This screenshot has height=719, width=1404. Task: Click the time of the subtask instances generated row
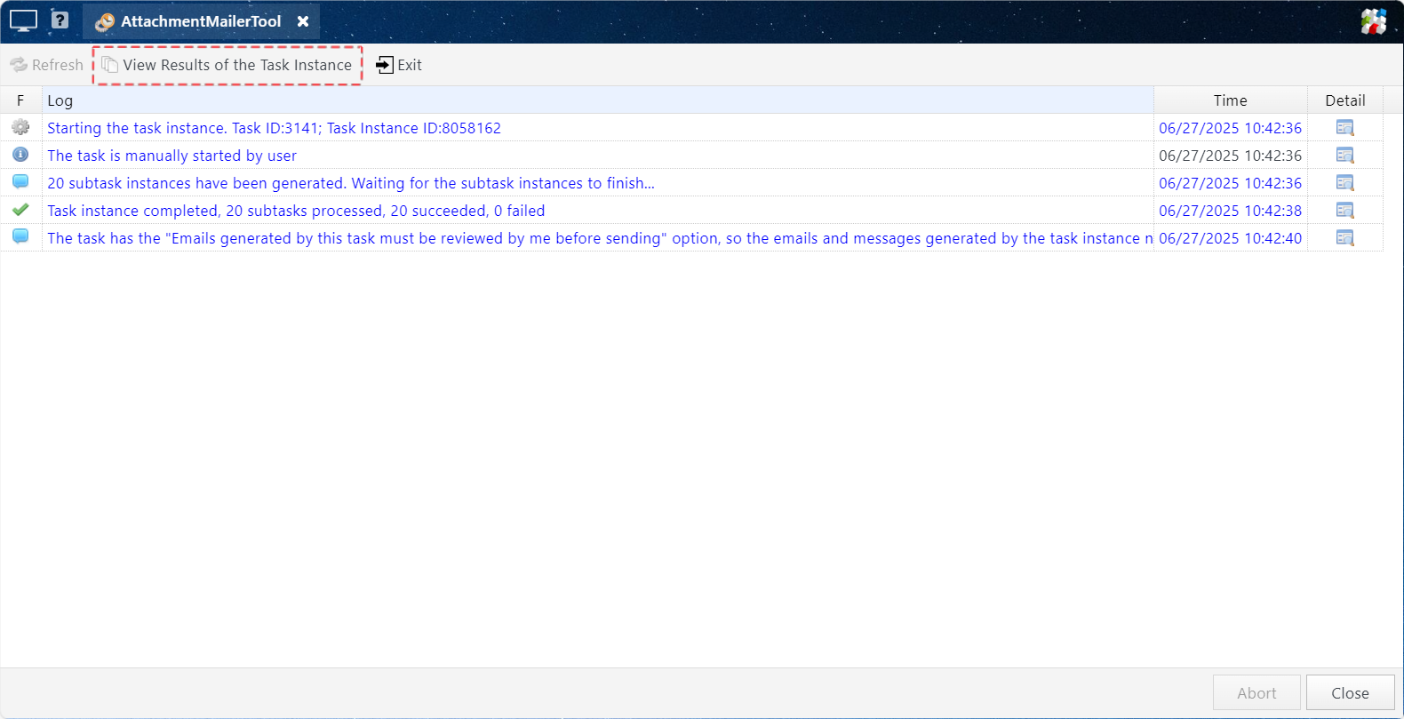coord(1230,183)
